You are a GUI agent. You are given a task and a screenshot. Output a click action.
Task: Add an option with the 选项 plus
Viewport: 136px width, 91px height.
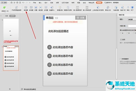pyautogui.click(x=121, y=39)
